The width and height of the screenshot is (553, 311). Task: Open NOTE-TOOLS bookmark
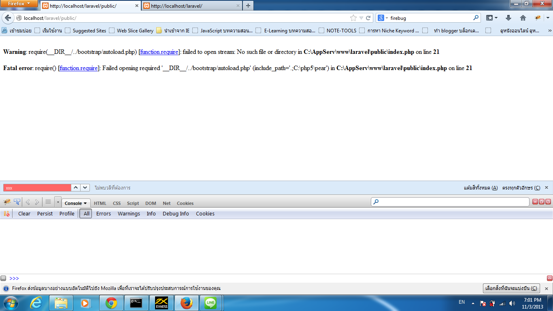[338, 30]
